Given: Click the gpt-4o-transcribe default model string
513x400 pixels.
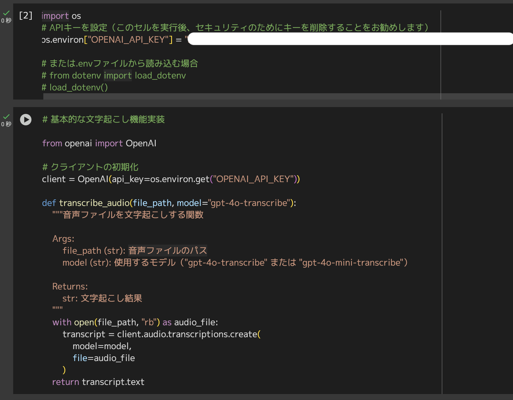Looking at the screenshot, I should (250, 203).
